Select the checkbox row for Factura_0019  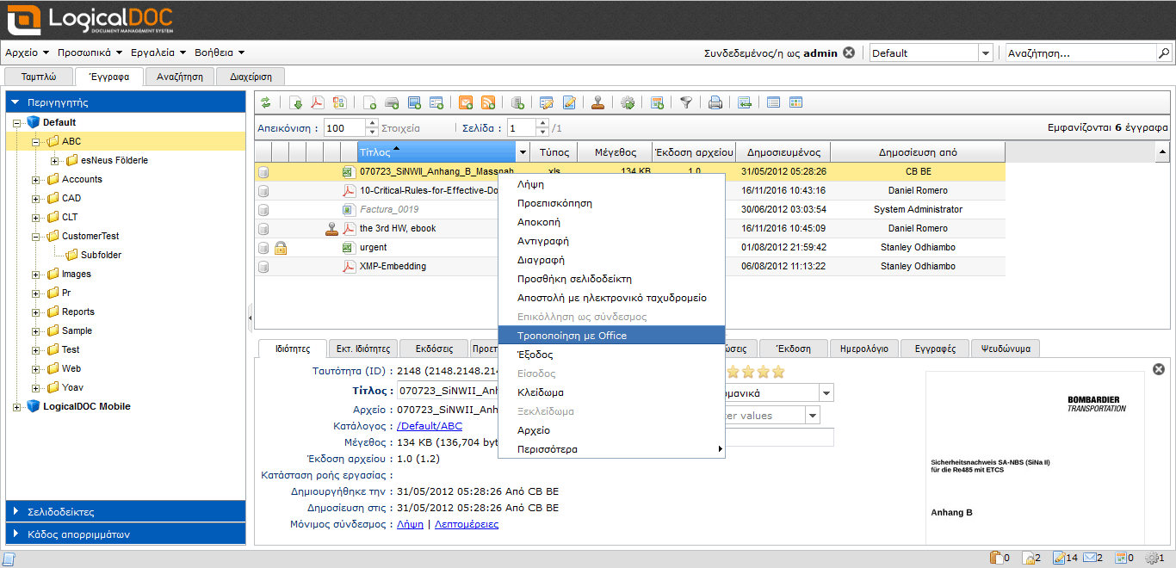click(263, 209)
